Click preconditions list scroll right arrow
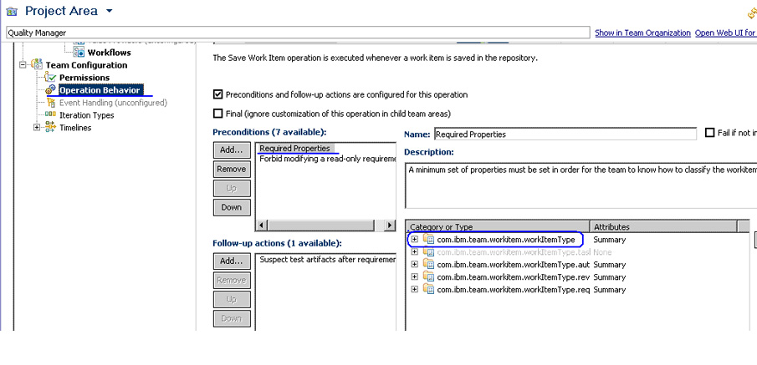This screenshot has width=757, height=365. [x=390, y=226]
